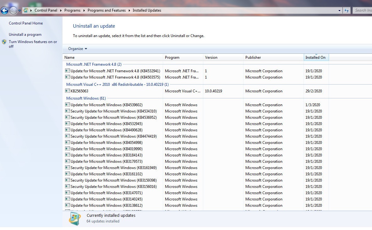Collapse the Microsoft .NET Framework 4.8 group
Viewport: 372px width, 230px height.
94,64
